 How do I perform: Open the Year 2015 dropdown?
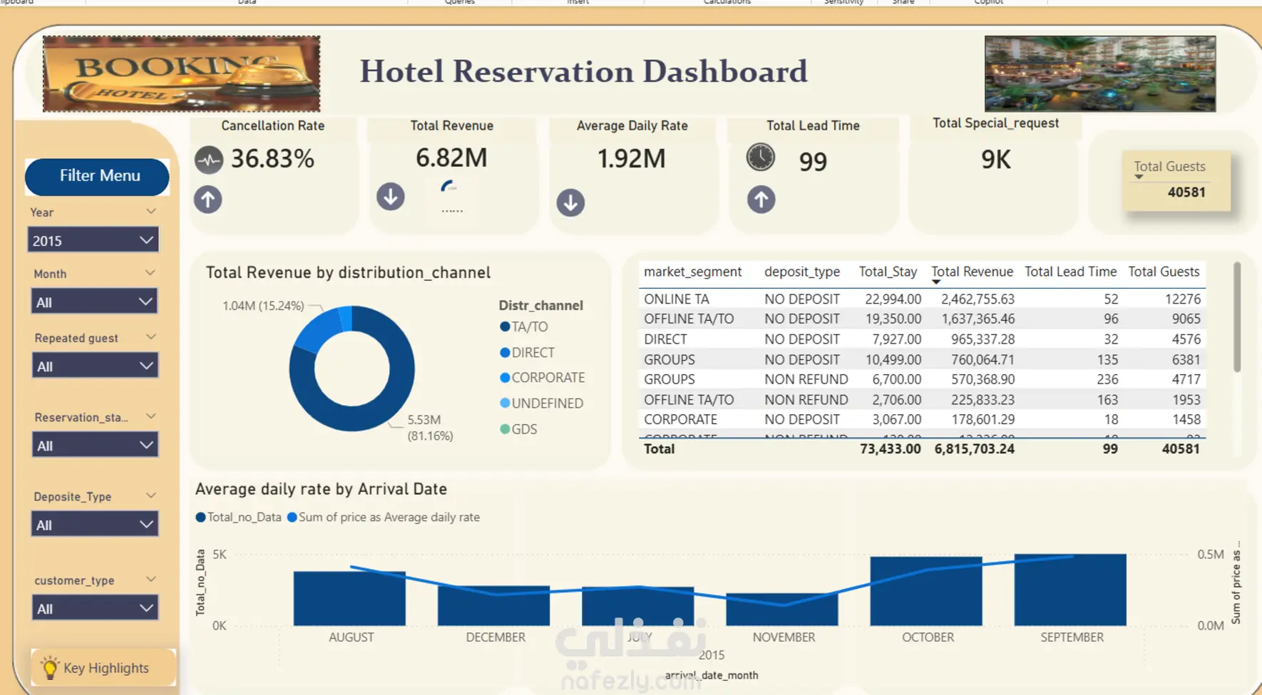point(93,240)
